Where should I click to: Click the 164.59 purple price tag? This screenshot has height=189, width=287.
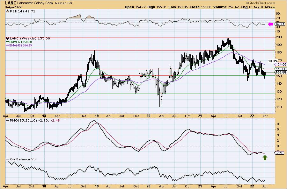[x=281, y=65]
